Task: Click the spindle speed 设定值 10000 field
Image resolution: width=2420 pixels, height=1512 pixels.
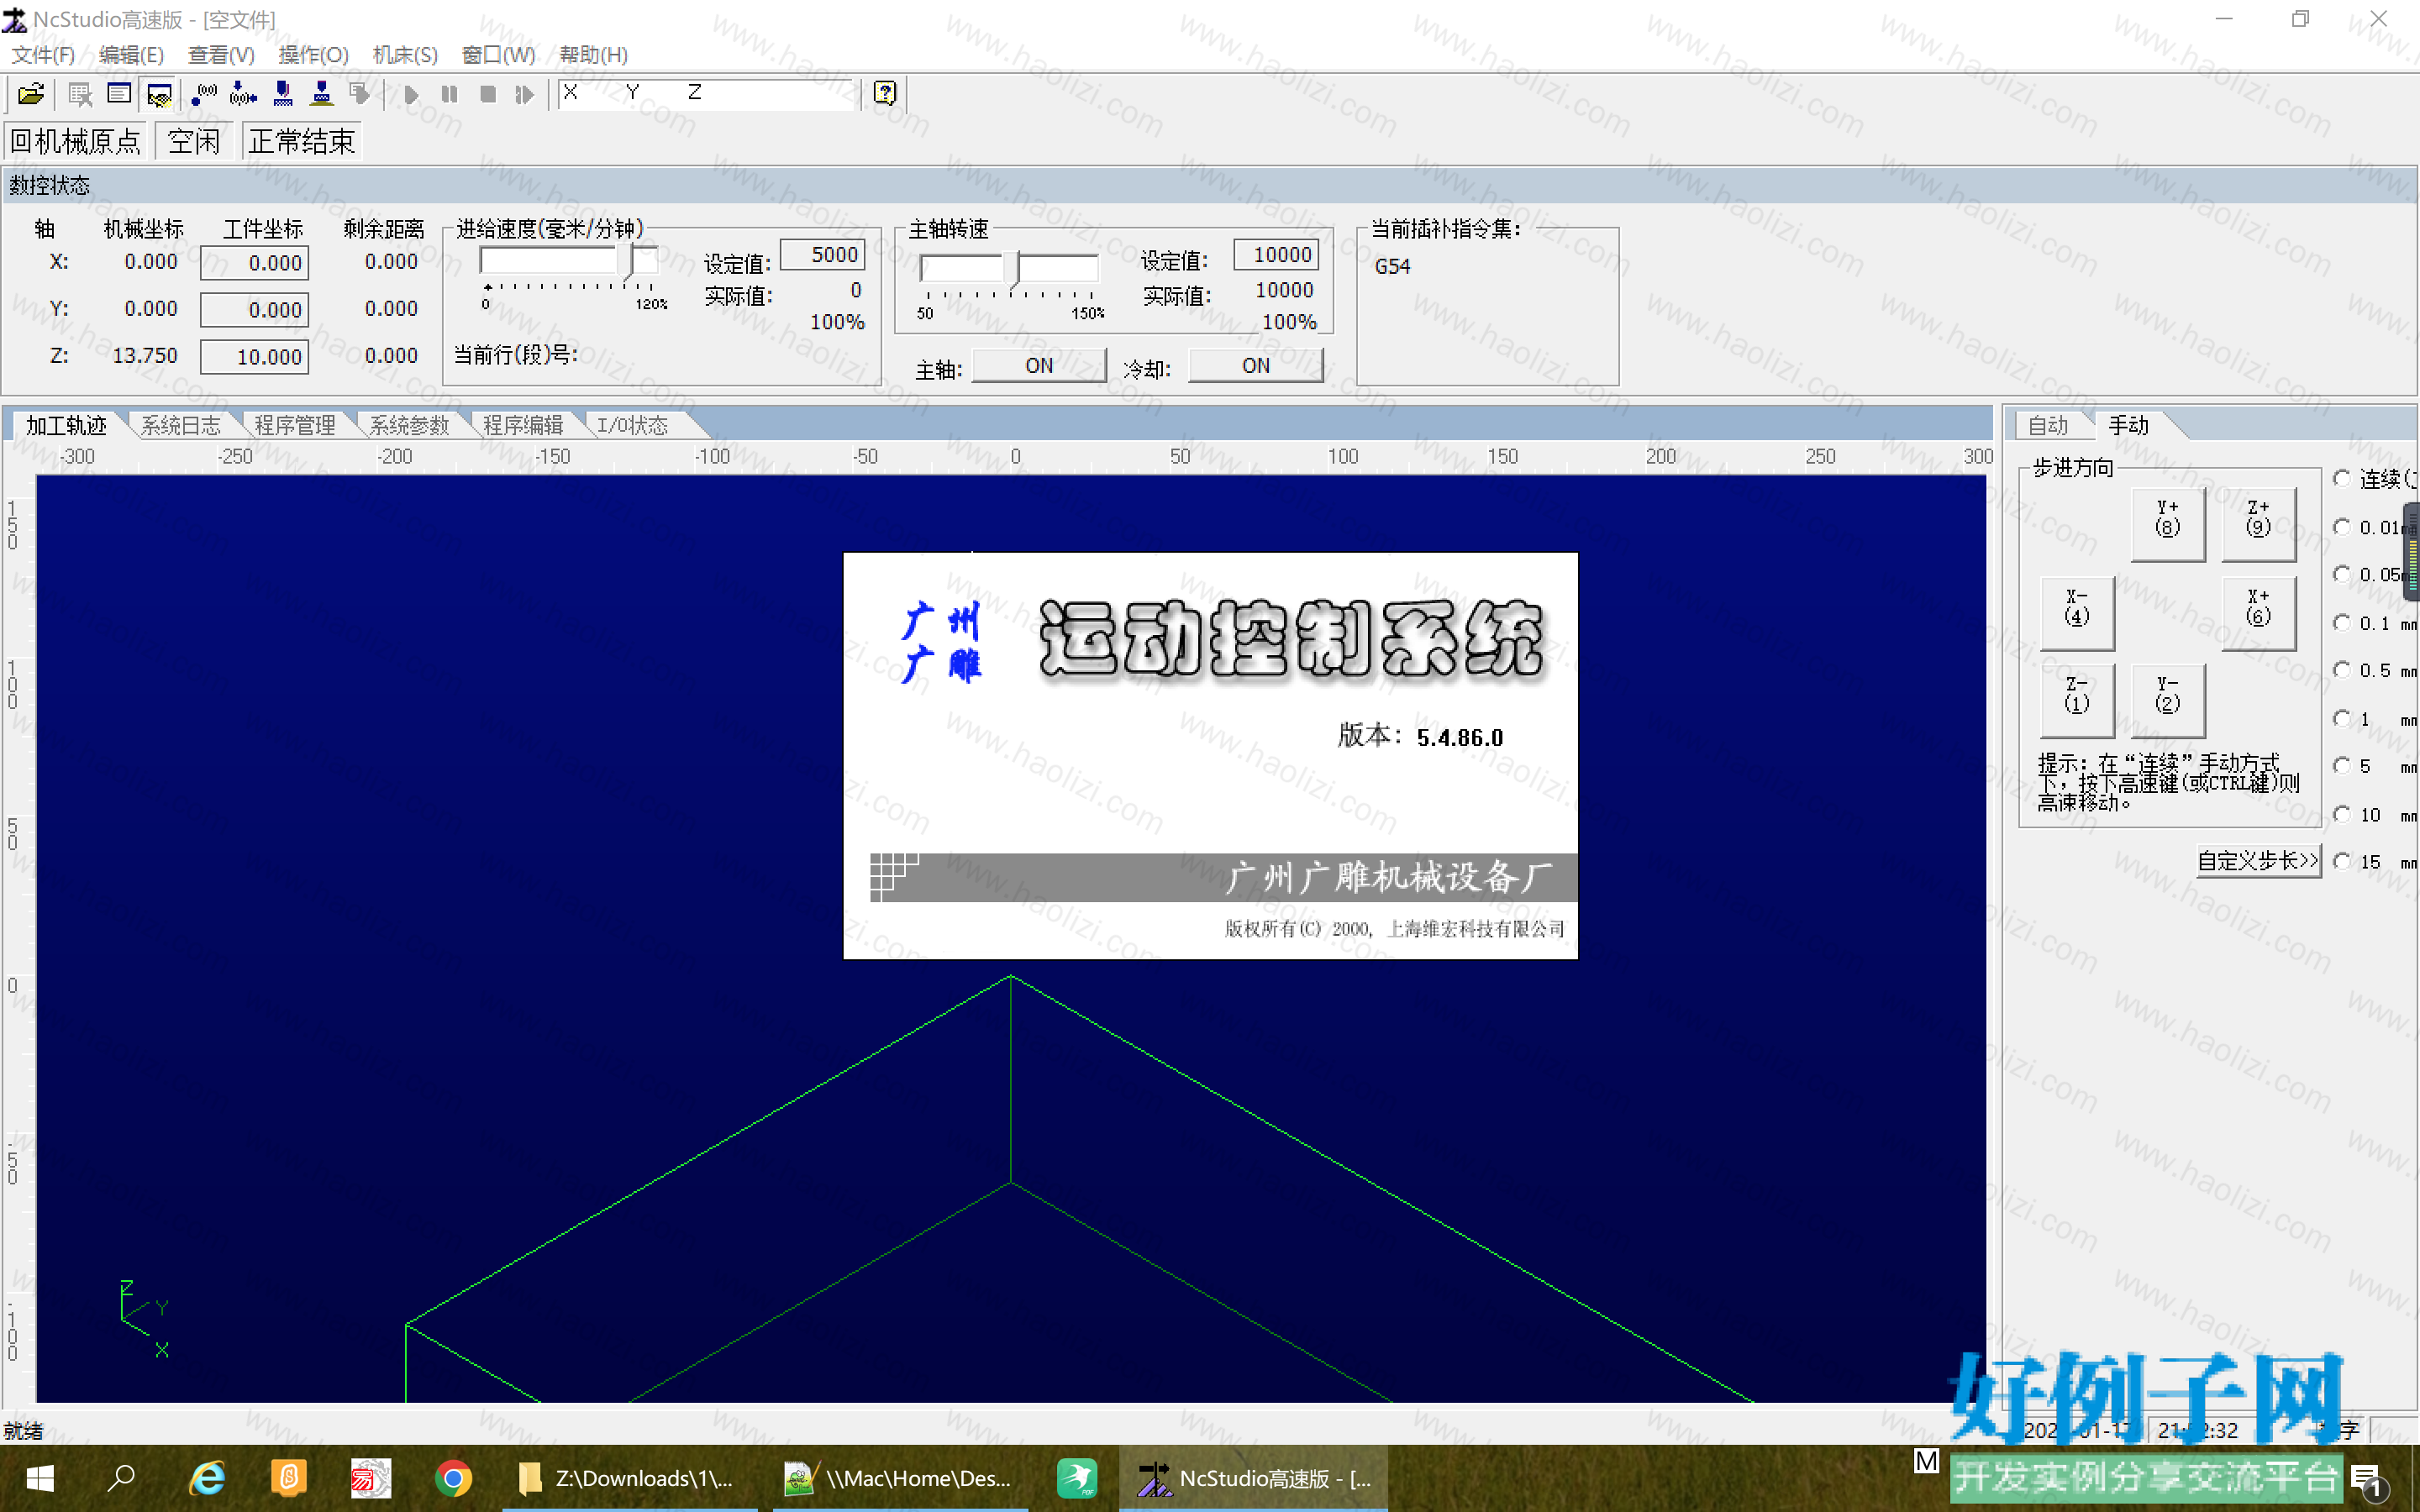Action: tap(1276, 255)
